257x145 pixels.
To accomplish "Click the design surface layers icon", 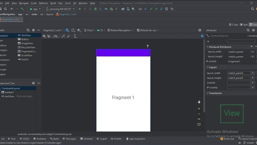I will (67, 30).
